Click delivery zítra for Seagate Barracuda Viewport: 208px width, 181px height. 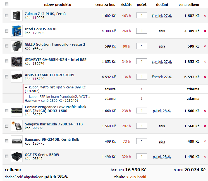tap(162, 126)
